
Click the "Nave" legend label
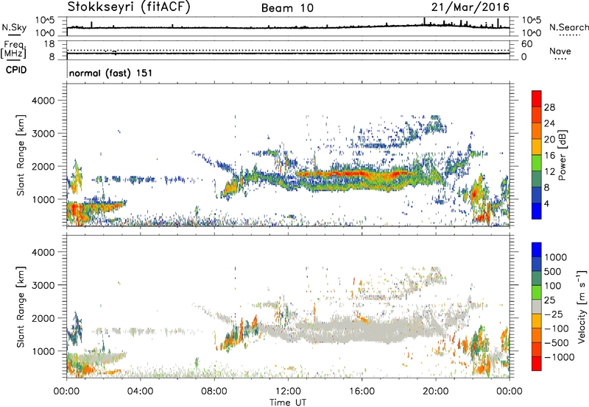[560, 51]
